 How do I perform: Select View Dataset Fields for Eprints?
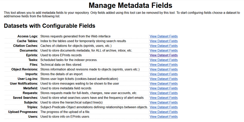(163, 55)
